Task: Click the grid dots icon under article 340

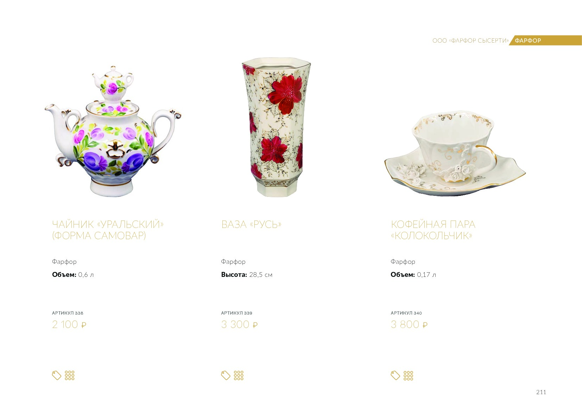Action: click(409, 375)
